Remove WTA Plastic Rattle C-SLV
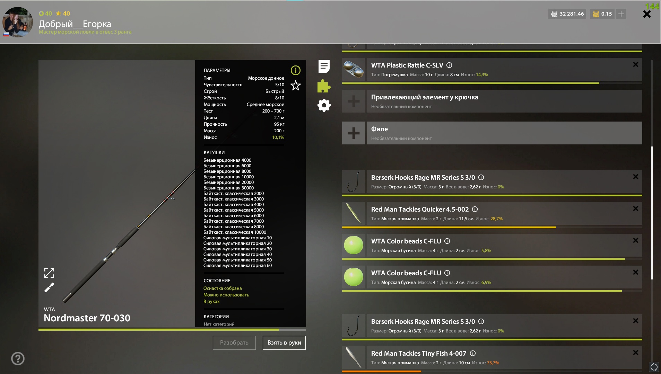The width and height of the screenshot is (661, 374). point(636,64)
